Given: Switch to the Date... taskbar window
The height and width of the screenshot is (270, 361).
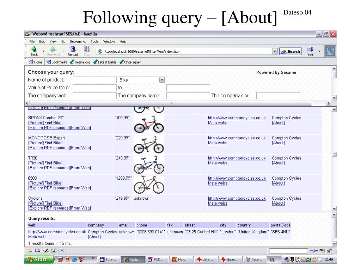Looking at the screenshot, I should (x=255, y=259).
